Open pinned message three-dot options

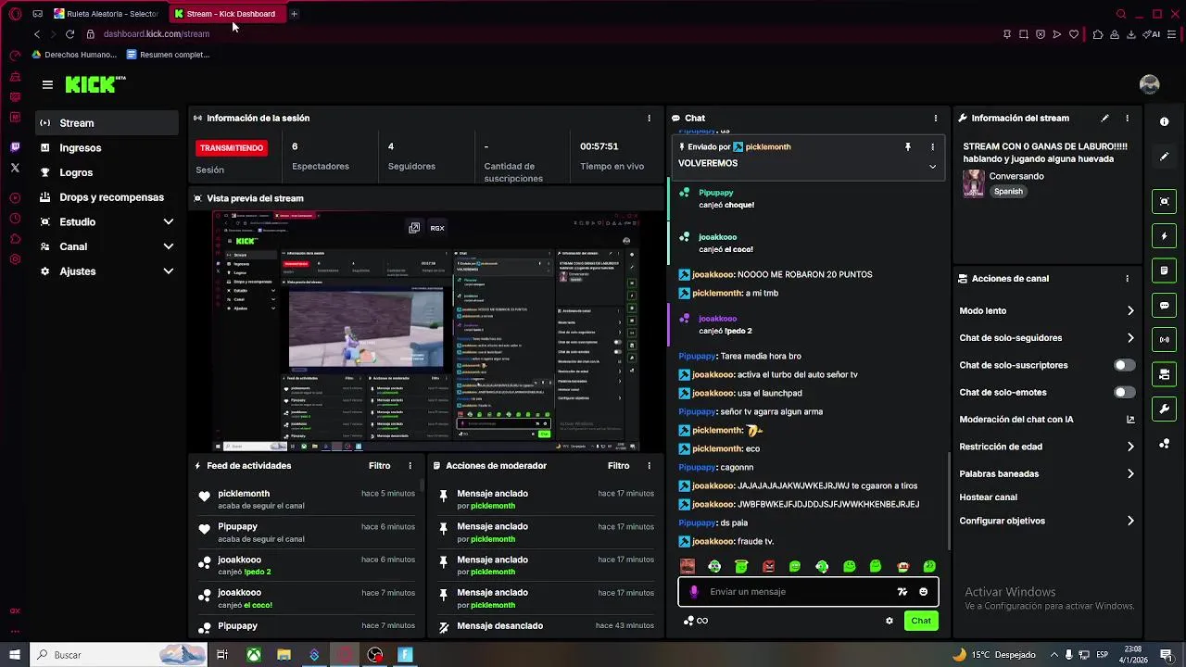tap(933, 146)
